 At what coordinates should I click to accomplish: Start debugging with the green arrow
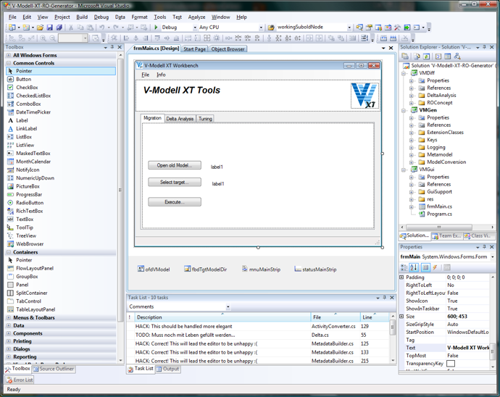[x=156, y=28]
